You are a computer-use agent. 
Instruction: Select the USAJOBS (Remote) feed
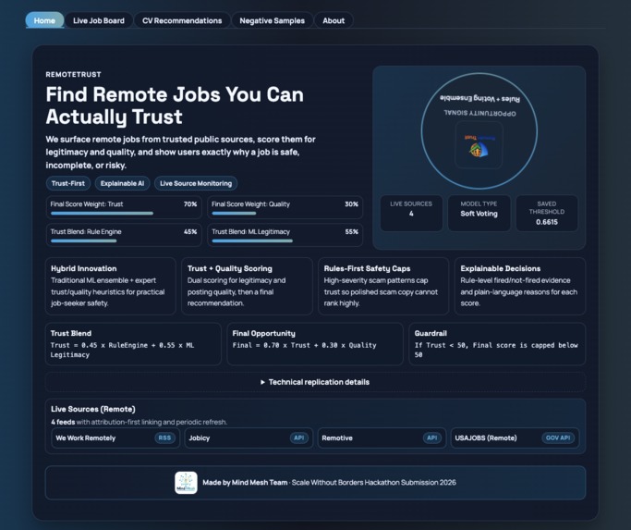[515, 438]
